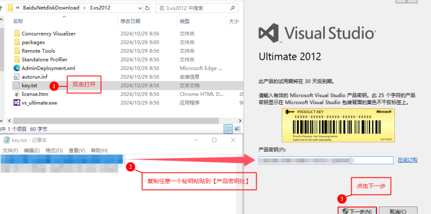Sort files by the 大小 column
Viewport: 431px width, 214px height.
click(x=234, y=21)
